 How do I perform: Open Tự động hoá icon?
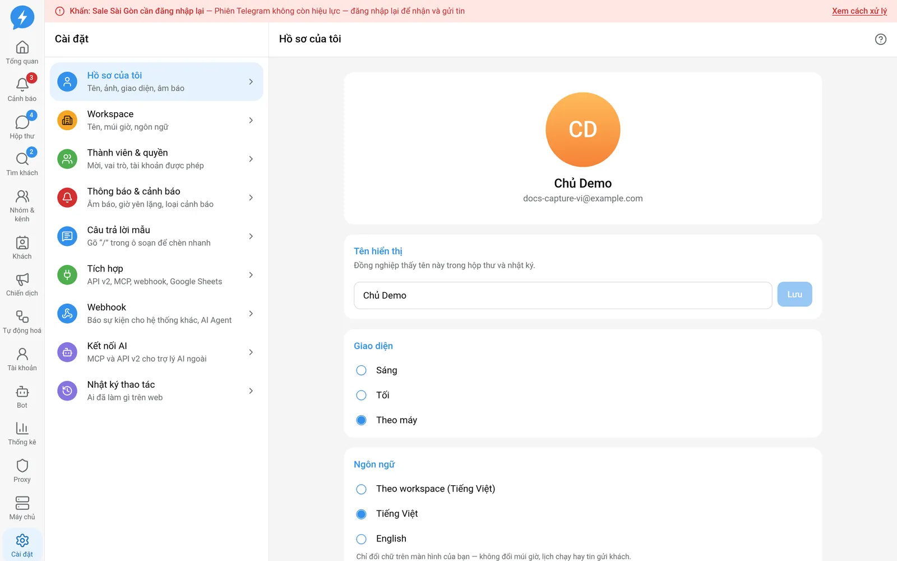[22, 317]
